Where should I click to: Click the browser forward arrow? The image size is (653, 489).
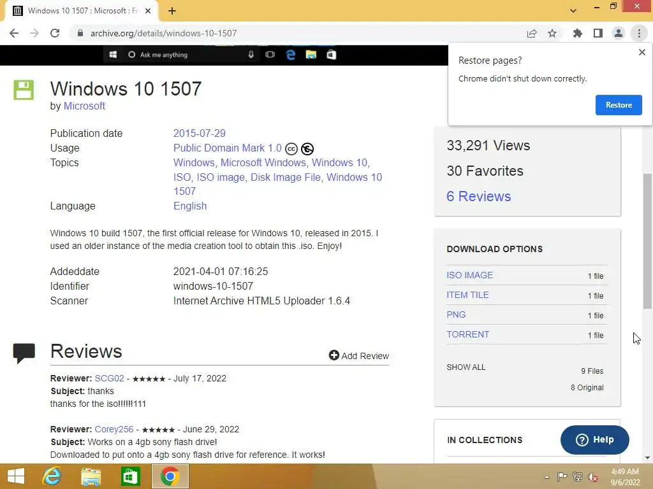34,33
